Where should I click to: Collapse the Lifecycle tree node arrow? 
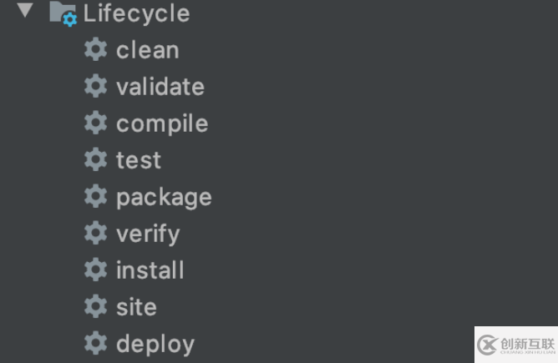click(25, 10)
